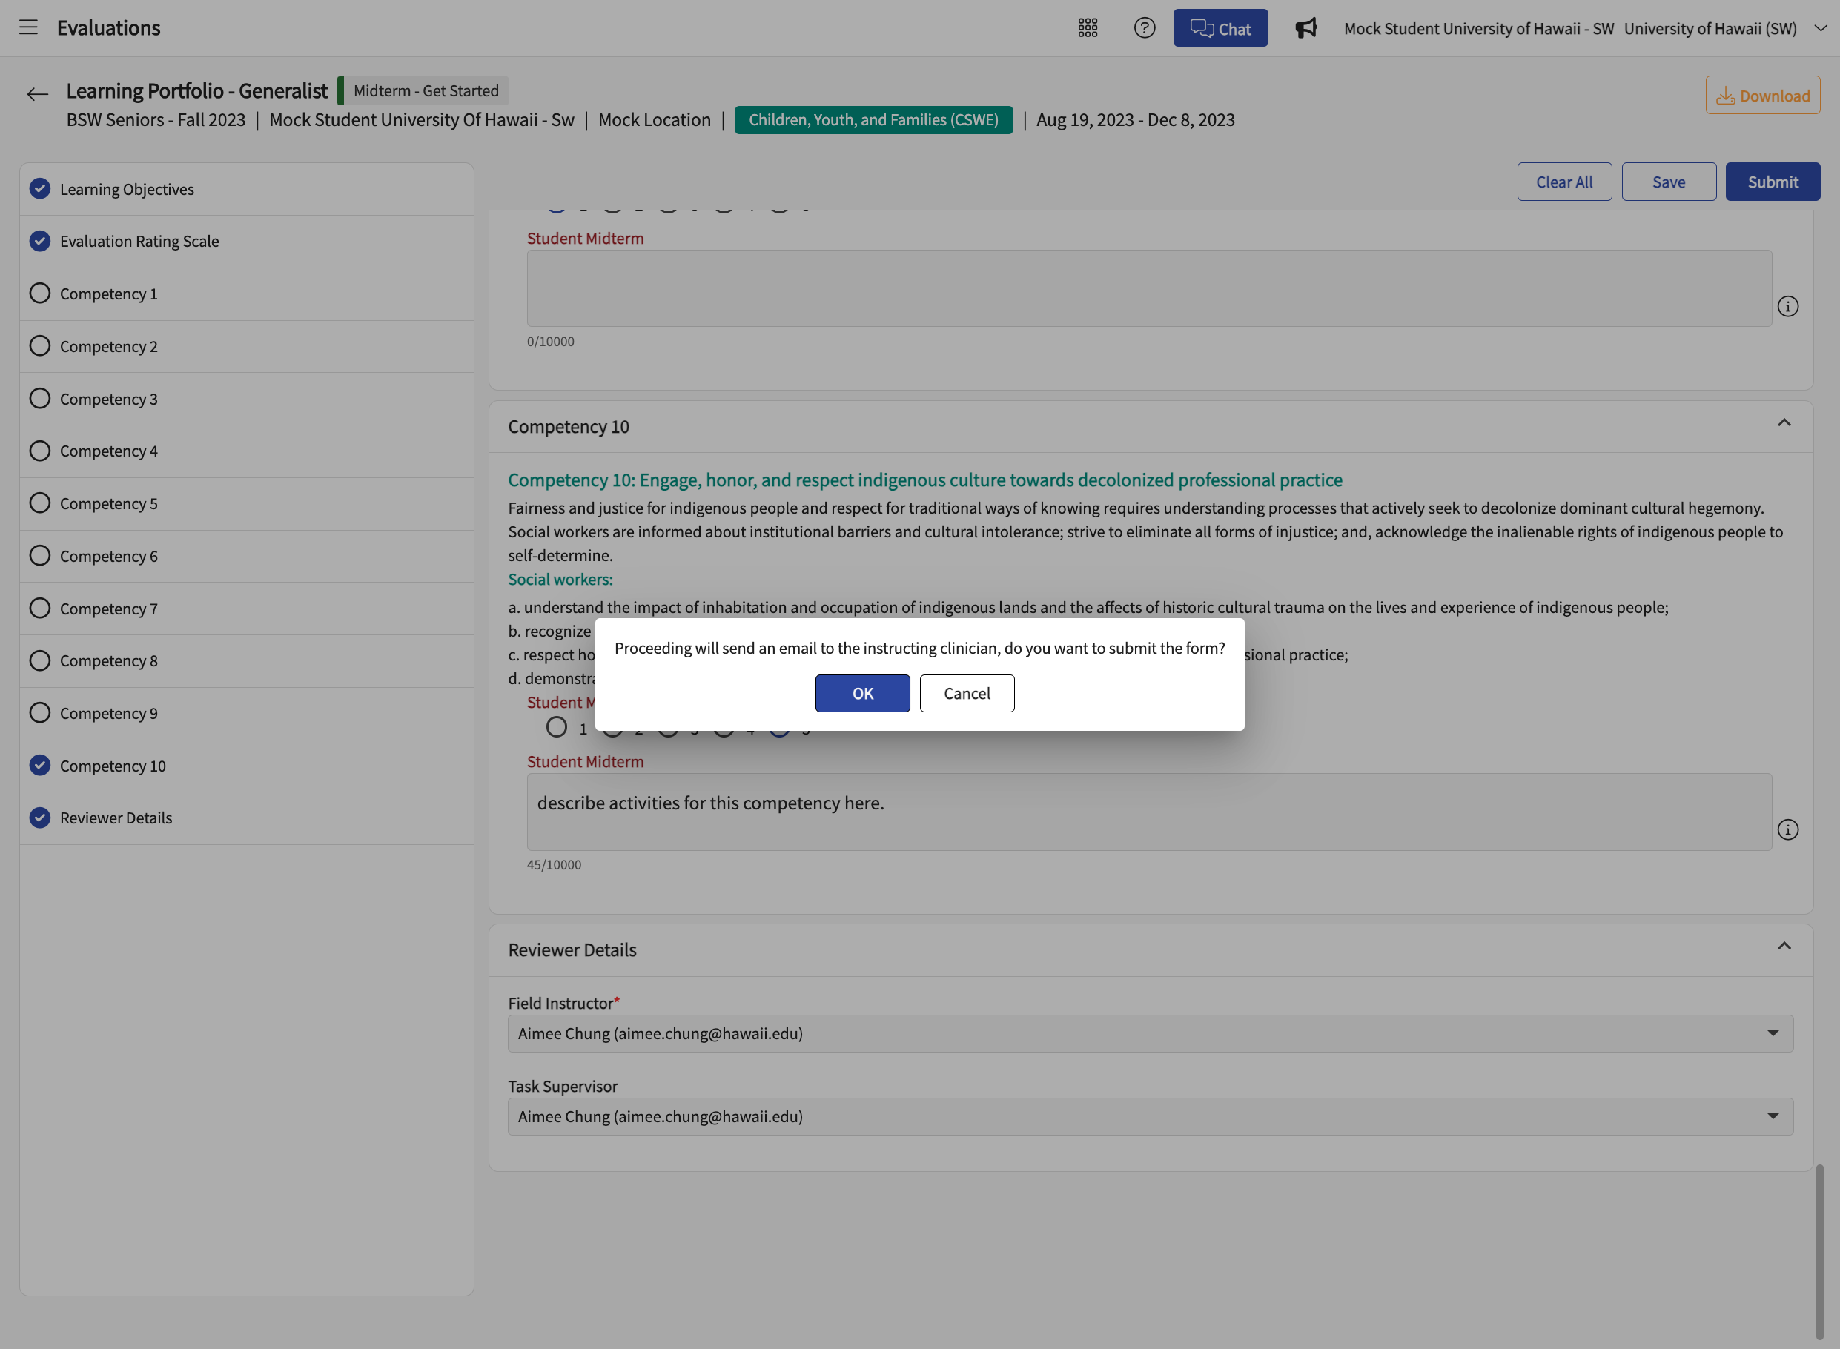
Task: Click the Children, Youth, and Families tag
Action: pyautogui.click(x=873, y=120)
